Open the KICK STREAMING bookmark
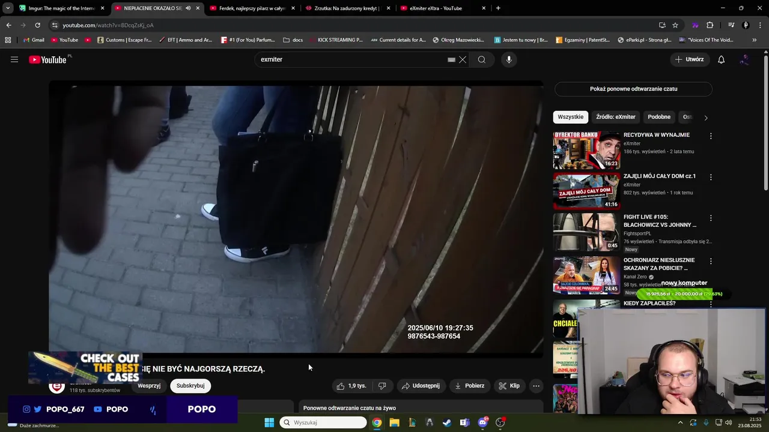 click(x=336, y=40)
